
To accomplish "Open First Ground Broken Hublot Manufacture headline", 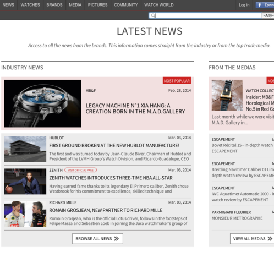I will pyautogui.click(x=114, y=146).
